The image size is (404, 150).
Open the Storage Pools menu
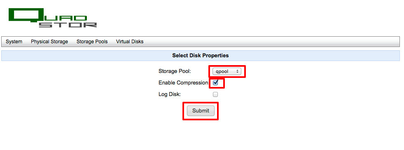[x=92, y=42]
